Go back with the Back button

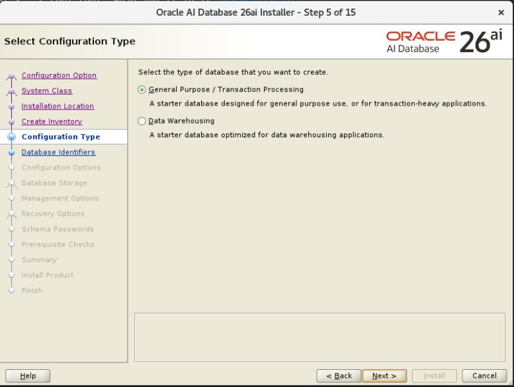[x=339, y=376]
